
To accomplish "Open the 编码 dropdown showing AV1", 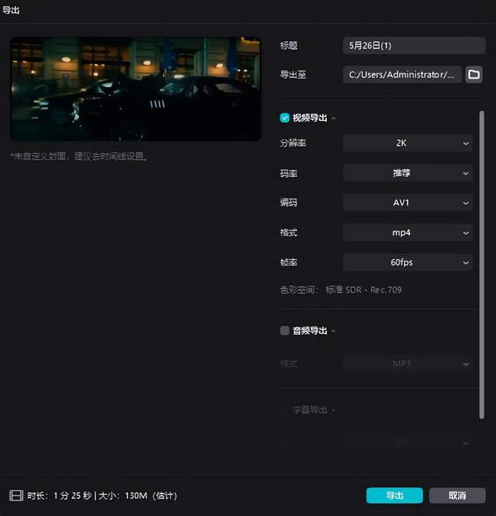I will coord(408,203).
